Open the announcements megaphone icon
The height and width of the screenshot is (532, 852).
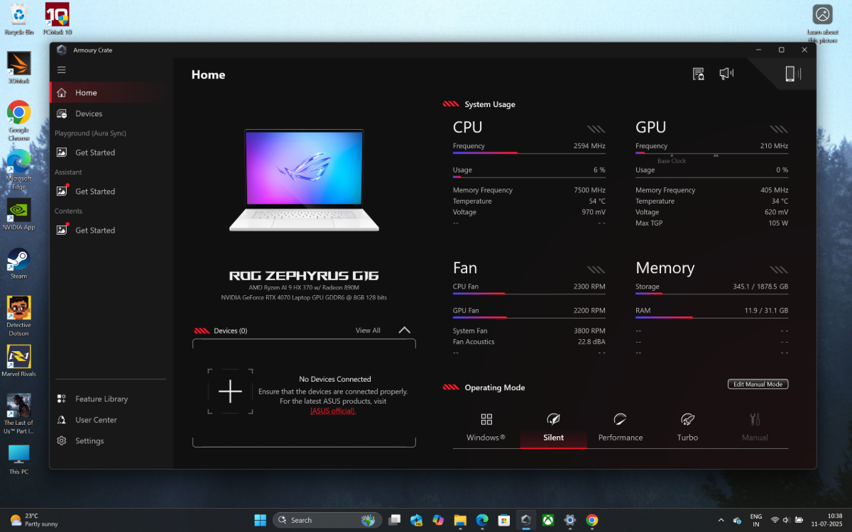coord(726,73)
